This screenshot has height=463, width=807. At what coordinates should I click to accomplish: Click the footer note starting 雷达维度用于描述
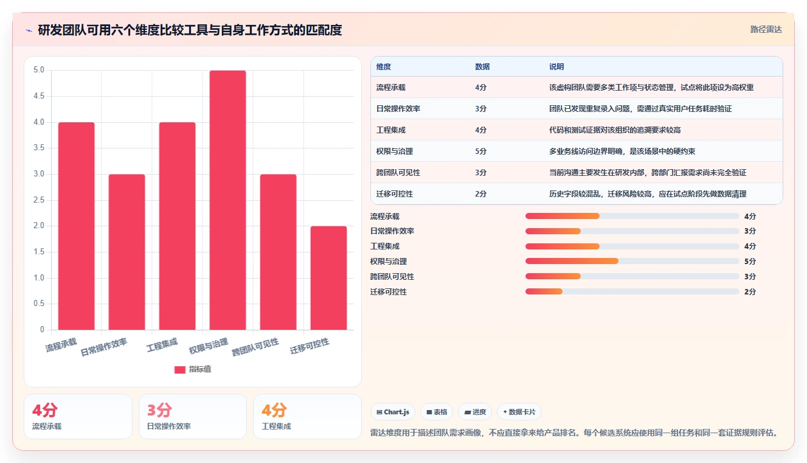point(574,433)
